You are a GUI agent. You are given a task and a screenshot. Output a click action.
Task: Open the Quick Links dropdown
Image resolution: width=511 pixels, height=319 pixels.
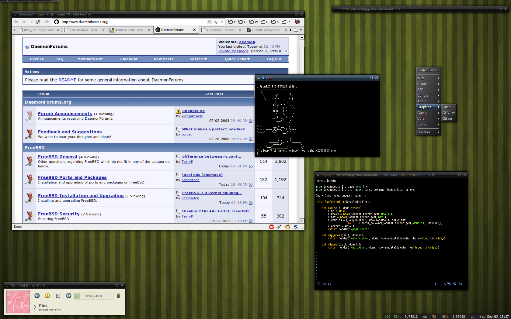coord(237,59)
